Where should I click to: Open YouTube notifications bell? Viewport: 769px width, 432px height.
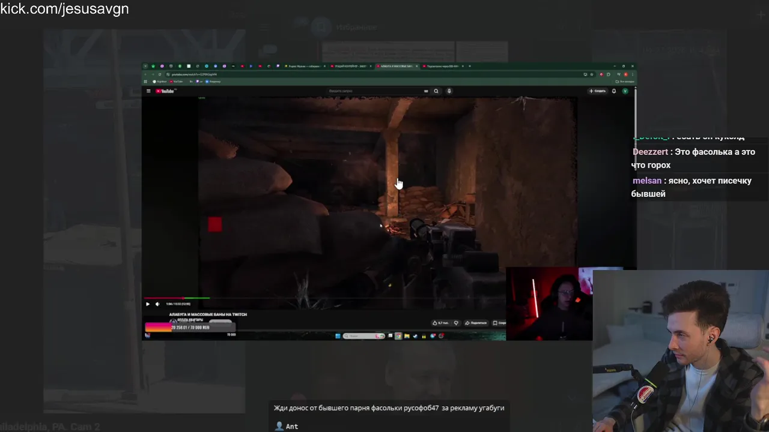click(x=614, y=91)
